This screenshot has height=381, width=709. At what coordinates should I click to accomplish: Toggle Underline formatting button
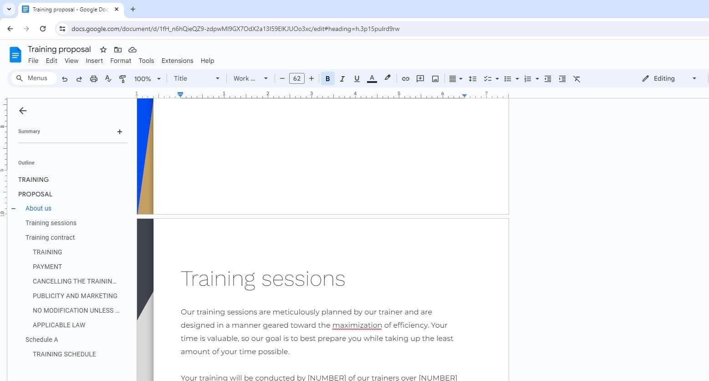[x=357, y=79]
